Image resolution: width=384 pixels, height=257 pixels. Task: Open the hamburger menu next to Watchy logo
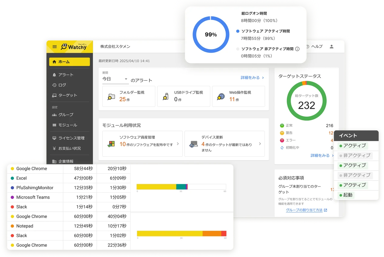(x=55, y=47)
